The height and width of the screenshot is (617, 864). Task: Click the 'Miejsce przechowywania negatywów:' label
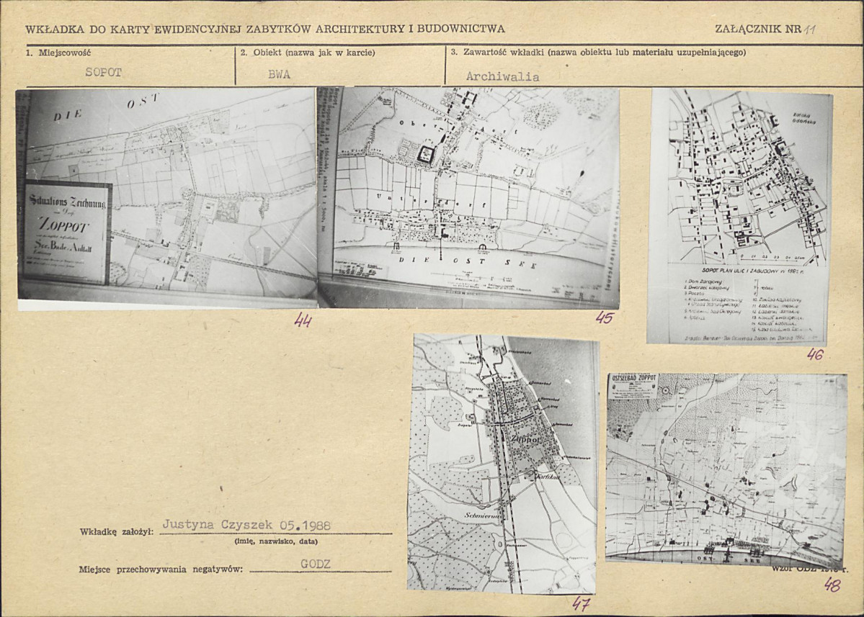[161, 569]
